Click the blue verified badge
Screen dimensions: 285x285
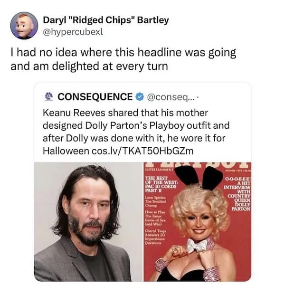point(140,97)
